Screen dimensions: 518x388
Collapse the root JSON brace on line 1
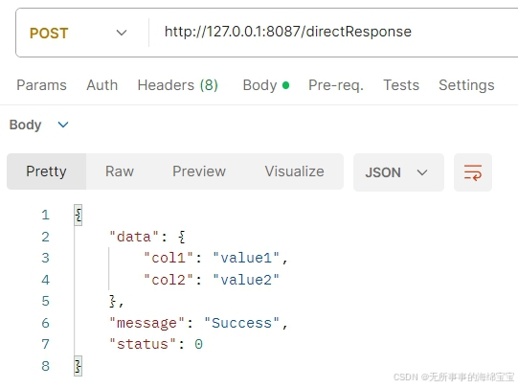78,216
